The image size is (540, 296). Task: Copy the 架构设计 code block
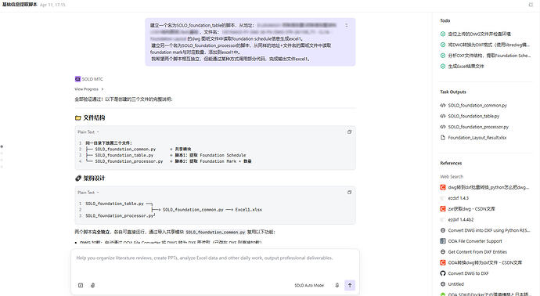pos(349,193)
